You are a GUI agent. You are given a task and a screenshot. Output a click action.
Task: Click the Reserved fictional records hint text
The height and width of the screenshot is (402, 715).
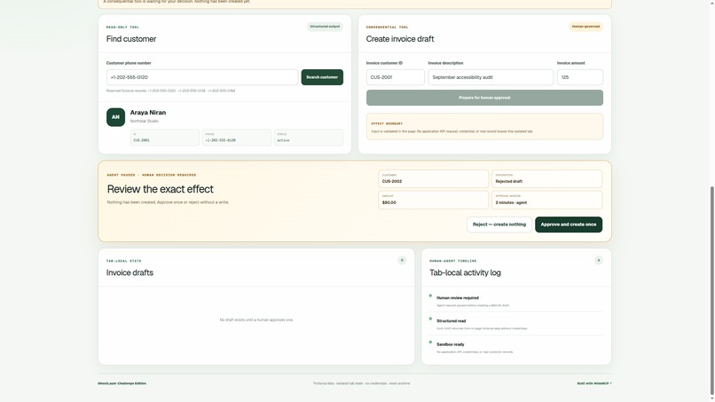point(170,91)
